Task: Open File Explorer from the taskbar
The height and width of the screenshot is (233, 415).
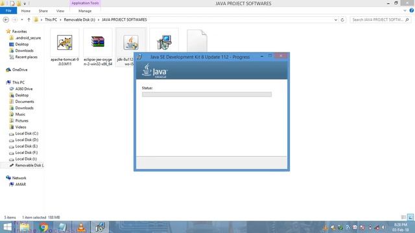Action: (x=25, y=227)
